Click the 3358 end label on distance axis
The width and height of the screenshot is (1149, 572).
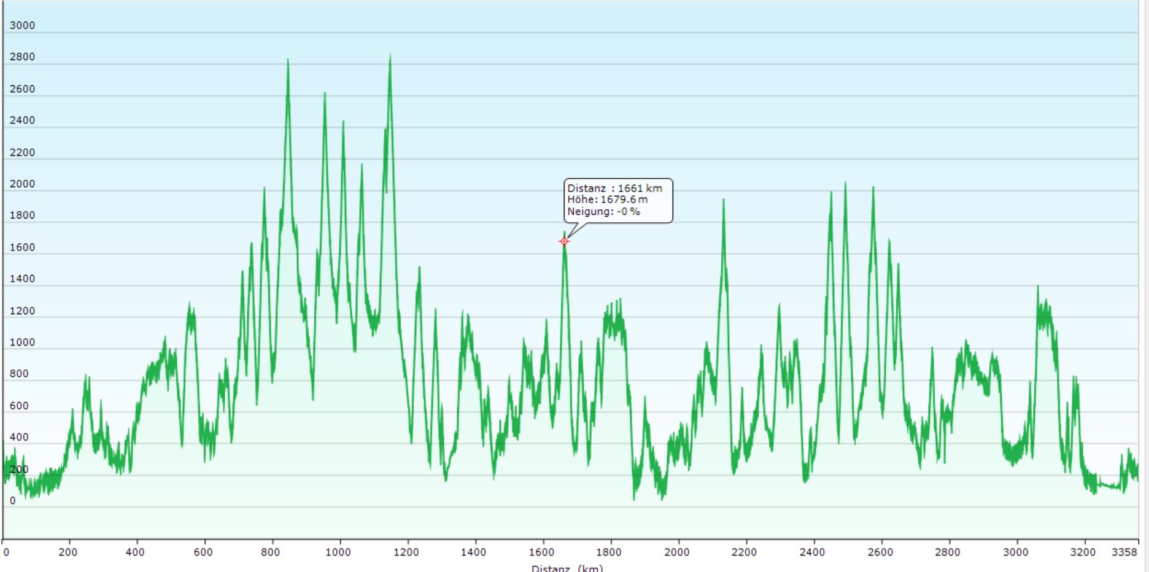(1124, 552)
